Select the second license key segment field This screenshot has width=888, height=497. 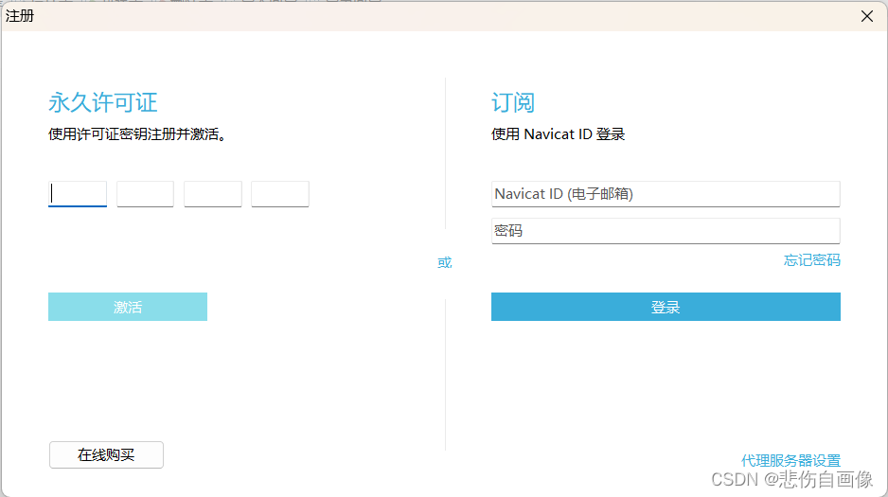click(145, 194)
